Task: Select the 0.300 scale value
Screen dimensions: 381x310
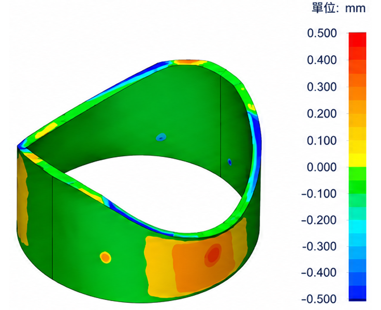Action: pyautogui.click(x=322, y=87)
